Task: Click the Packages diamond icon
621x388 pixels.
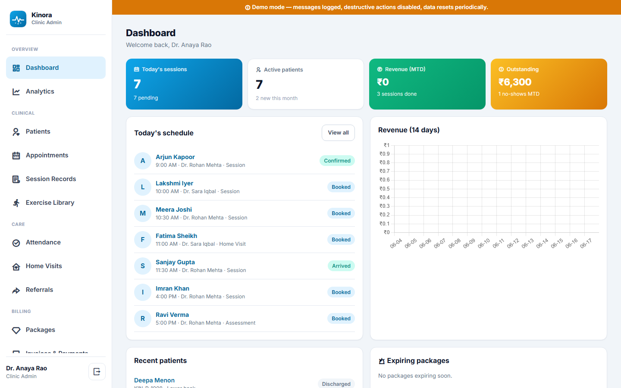Action: [x=16, y=331]
